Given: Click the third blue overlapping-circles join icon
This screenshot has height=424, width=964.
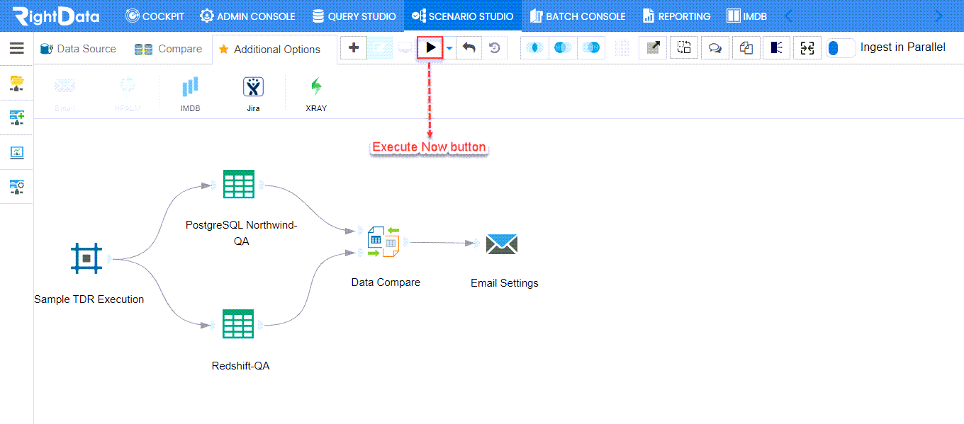Looking at the screenshot, I should (x=591, y=47).
